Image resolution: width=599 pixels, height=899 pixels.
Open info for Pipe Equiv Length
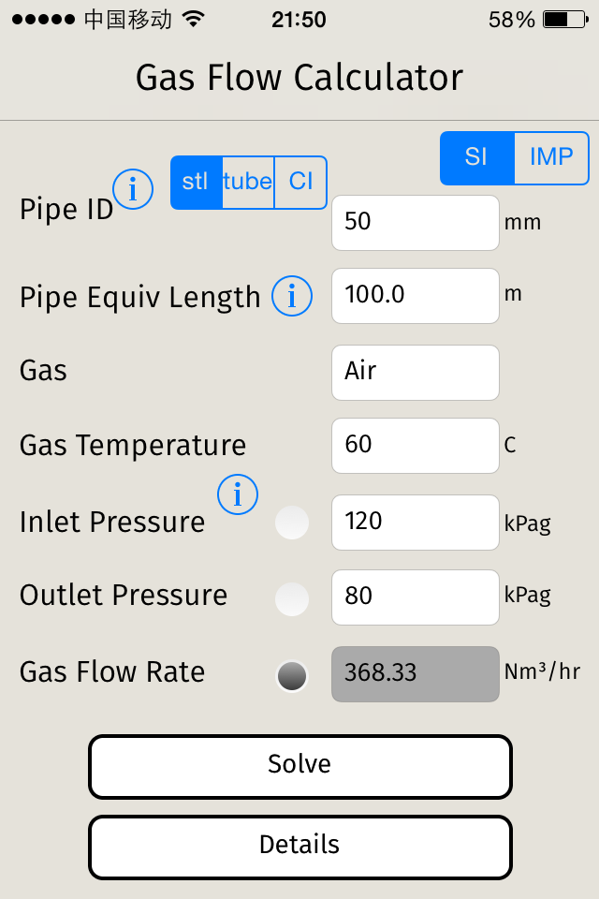(292, 297)
